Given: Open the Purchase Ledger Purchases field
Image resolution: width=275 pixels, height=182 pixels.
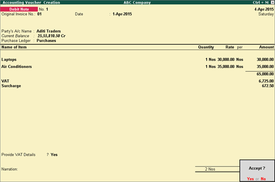Looking at the screenshot, I should click(46, 40).
